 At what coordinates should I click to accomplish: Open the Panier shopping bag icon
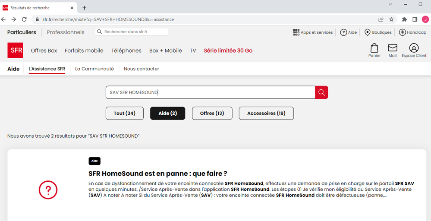coord(374,48)
